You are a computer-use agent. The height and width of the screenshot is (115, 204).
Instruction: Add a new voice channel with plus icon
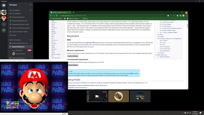(x=31, y=40)
